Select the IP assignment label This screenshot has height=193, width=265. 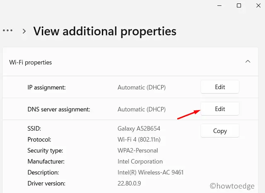[47, 87]
